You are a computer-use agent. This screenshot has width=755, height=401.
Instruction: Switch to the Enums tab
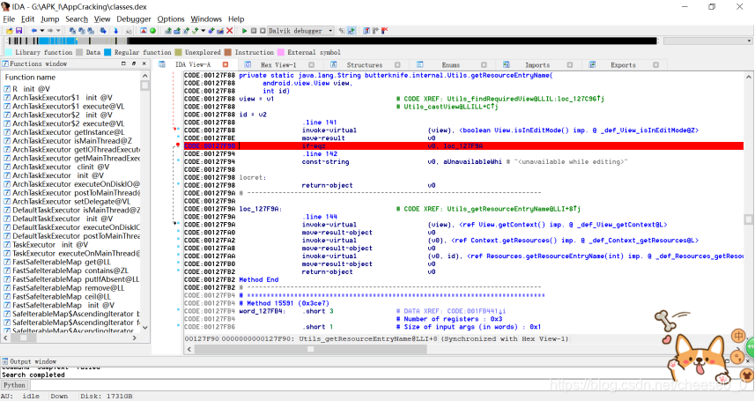(451, 65)
